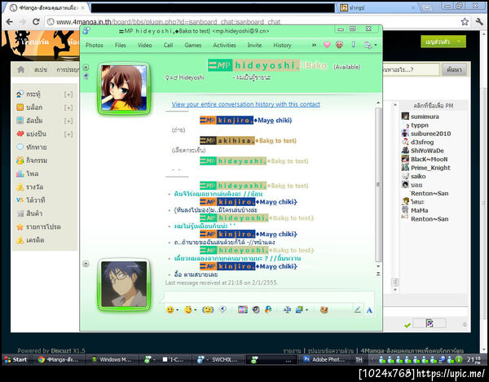Image resolution: width=489 pixels, height=382 pixels.
Task: Click the dark round speaker icon in input toolbar
Action: (x=256, y=310)
